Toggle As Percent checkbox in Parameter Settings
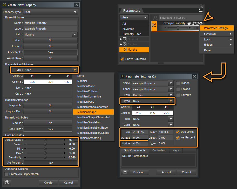The width and height of the screenshot is (237, 189). pyautogui.click(x=178, y=137)
